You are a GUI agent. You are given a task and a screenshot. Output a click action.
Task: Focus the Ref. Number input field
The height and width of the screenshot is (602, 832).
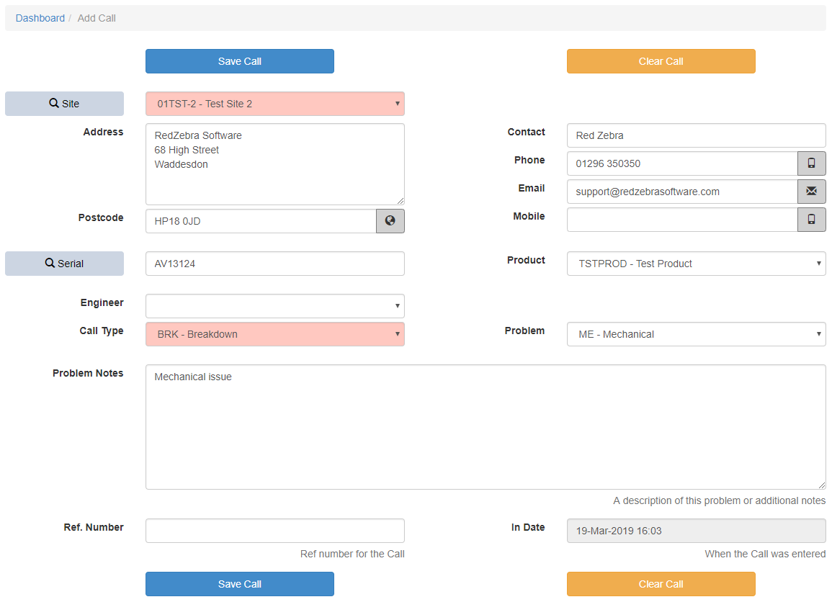pyautogui.click(x=274, y=531)
